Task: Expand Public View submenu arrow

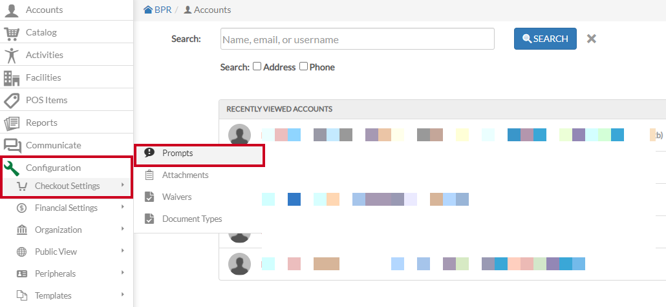Action: coord(122,251)
